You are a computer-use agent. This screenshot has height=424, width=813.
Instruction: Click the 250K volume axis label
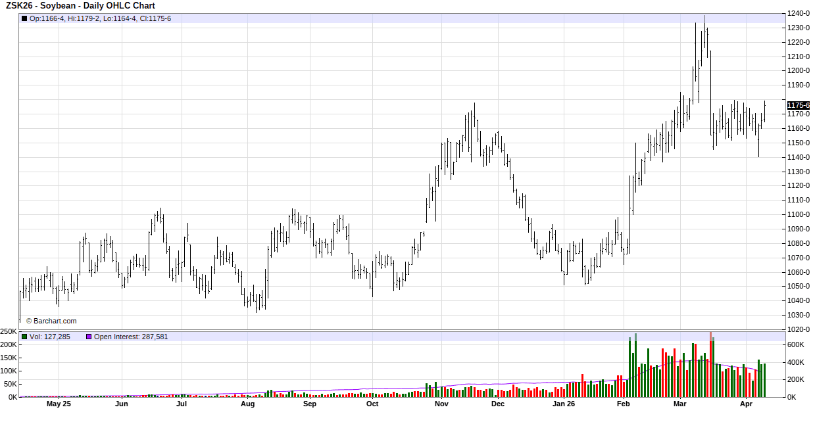tap(9, 332)
